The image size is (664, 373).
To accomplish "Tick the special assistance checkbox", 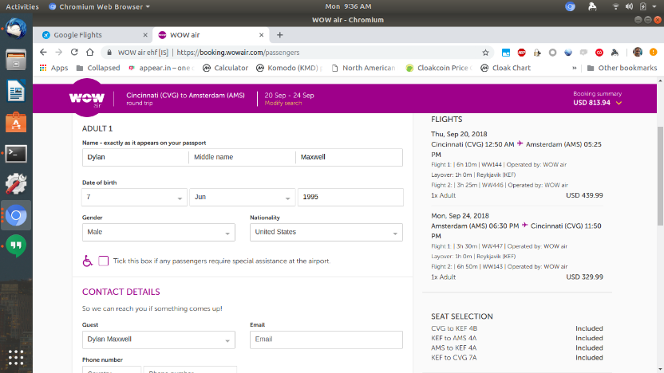I will click(103, 261).
